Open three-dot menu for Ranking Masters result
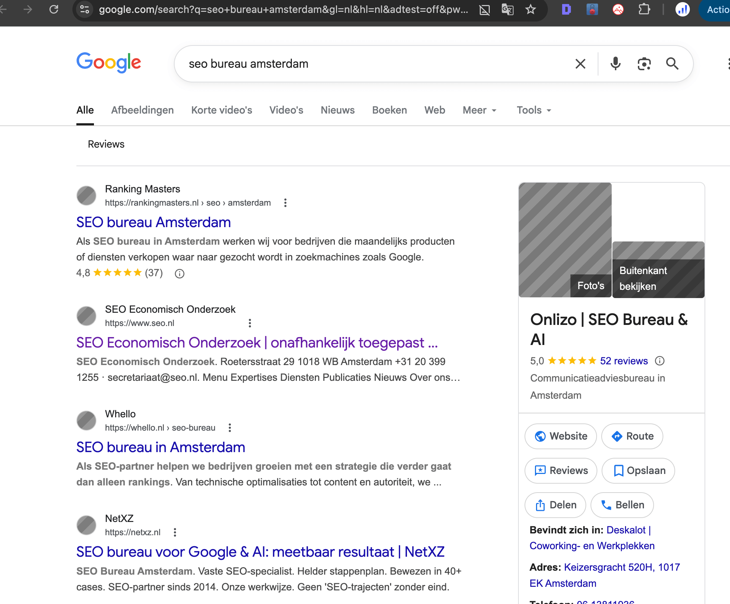Viewport: 730px width, 604px height. [285, 203]
